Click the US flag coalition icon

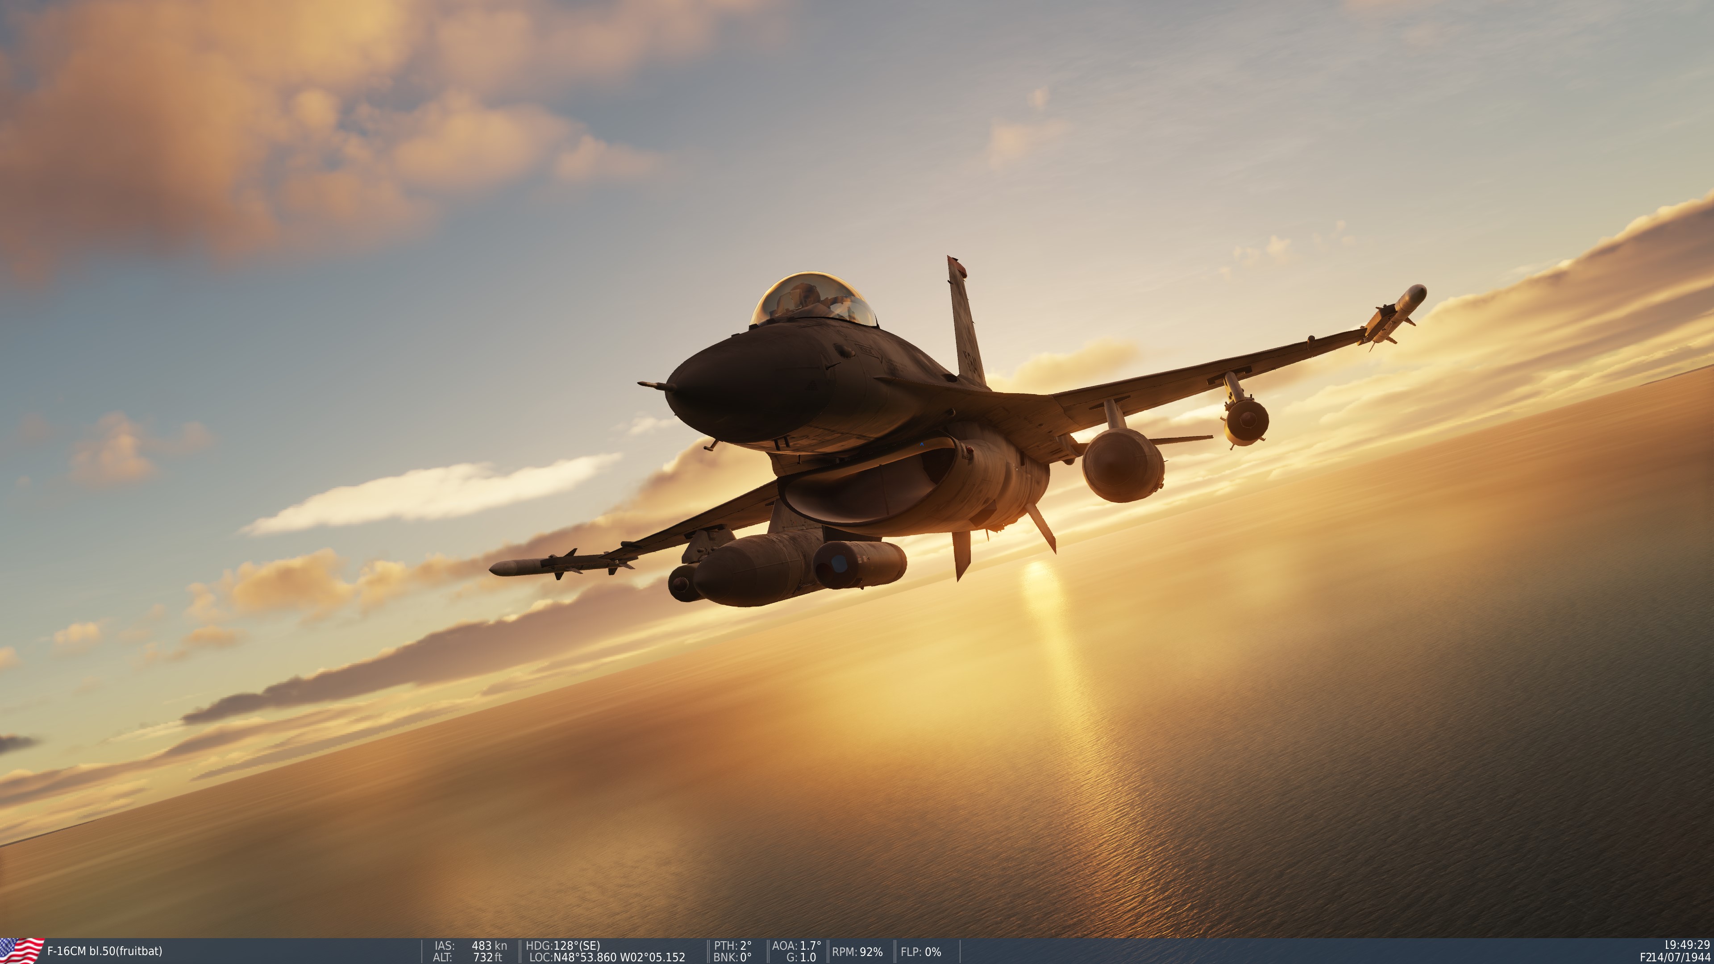click(20, 952)
